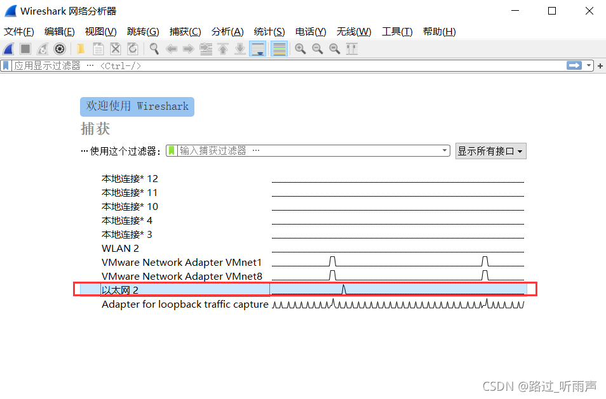Go to next packet arrow
This screenshot has width=606, height=399.
[x=188, y=49]
